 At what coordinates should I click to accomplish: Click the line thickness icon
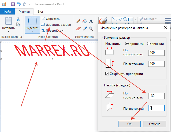[x=168, y=20]
